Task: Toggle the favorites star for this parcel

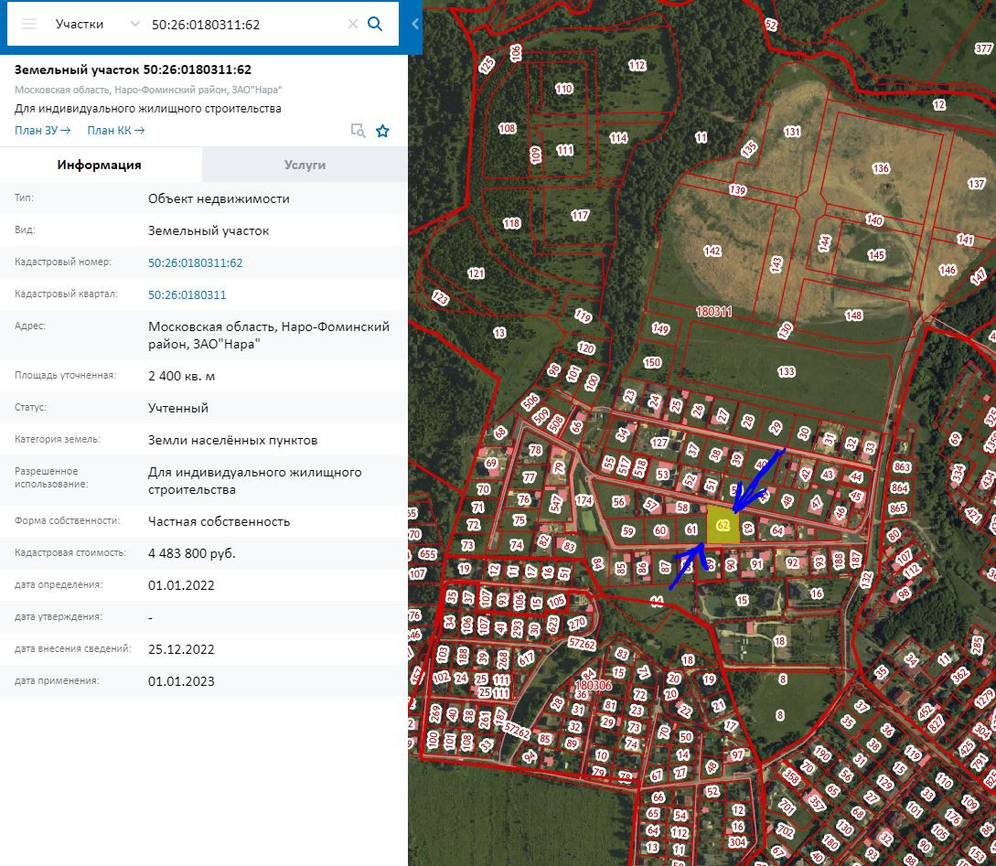Action: pyautogui.click(x=382, y=131)
